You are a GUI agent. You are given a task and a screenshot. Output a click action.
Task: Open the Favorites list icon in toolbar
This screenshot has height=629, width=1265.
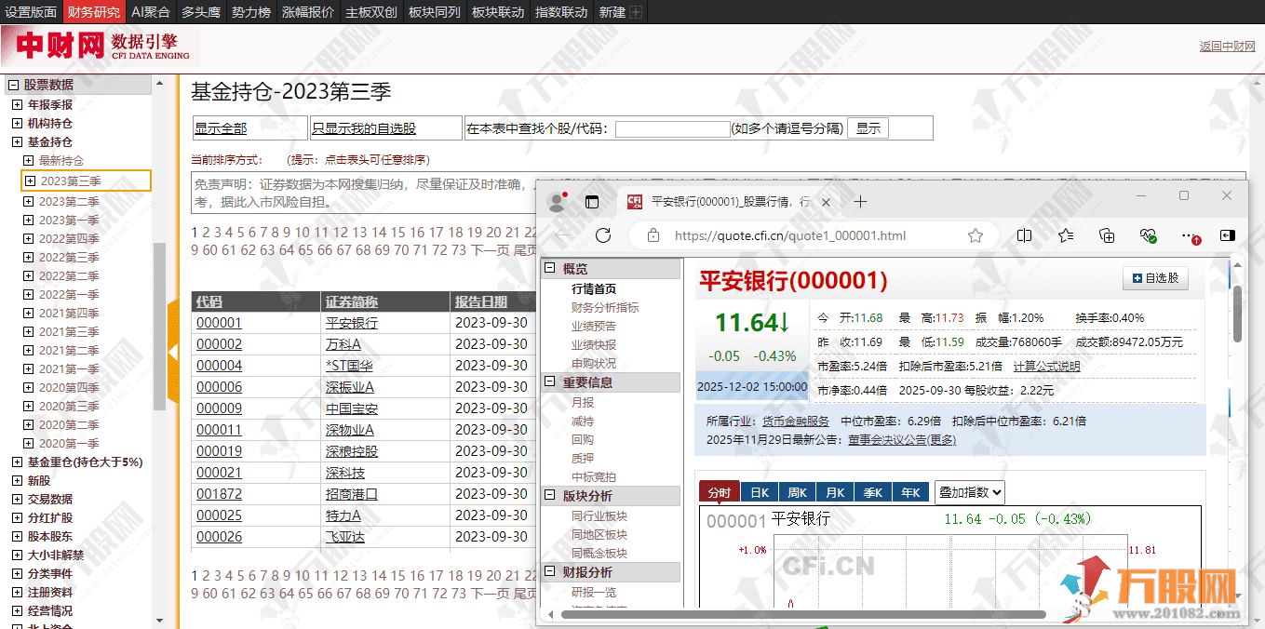(x=1067, y=236)
